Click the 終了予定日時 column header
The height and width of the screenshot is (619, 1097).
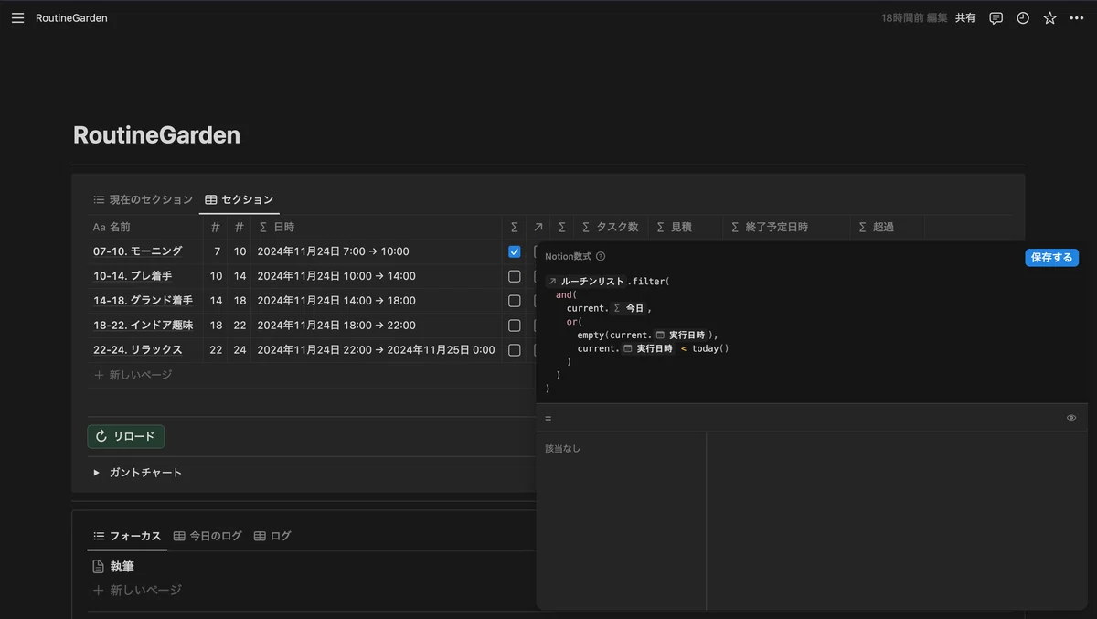coord(786,227)
